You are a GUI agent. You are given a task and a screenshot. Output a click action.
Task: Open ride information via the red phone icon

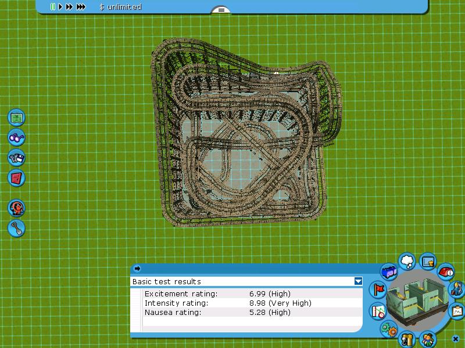pos(446,271)
